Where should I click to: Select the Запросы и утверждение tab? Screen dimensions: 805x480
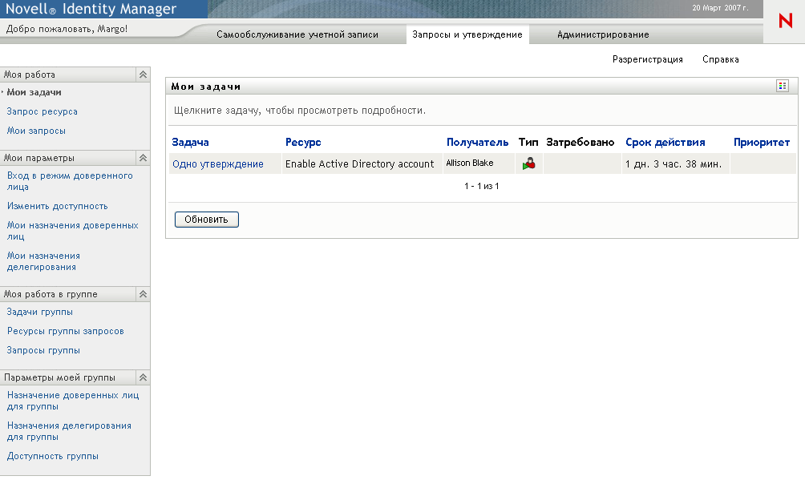(467, 34)
